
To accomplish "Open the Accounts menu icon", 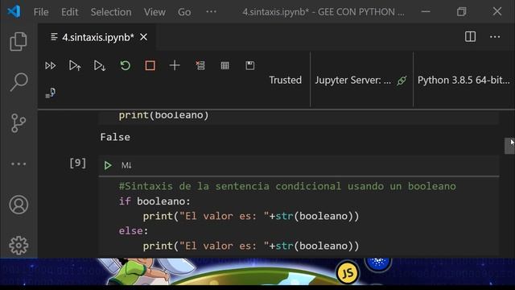I will (x=19, y=205).
